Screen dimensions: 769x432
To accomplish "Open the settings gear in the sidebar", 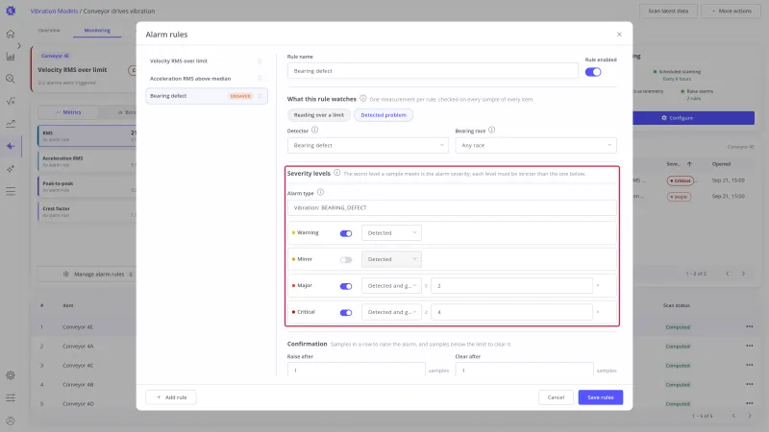I will click(11, 375).
